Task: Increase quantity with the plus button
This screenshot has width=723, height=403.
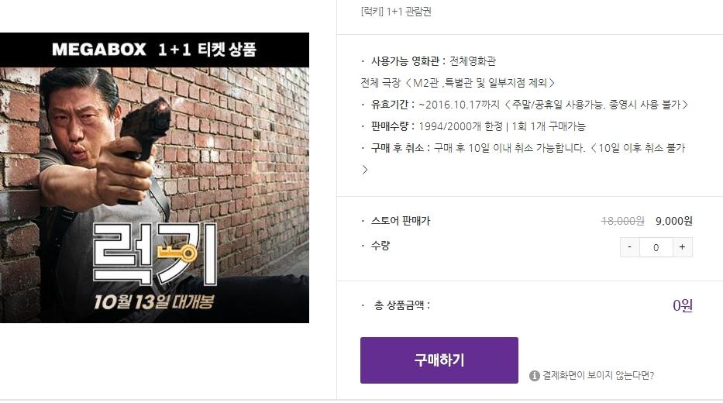Action: [683, 247]
